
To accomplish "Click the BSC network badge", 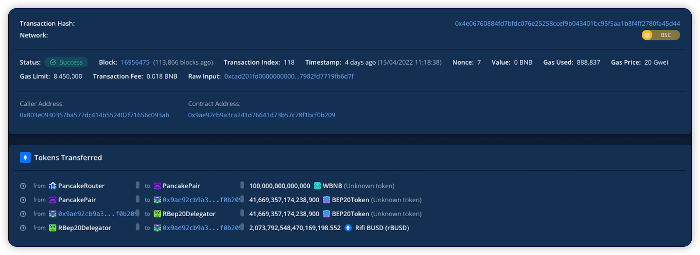I will (x=661, y=35).
